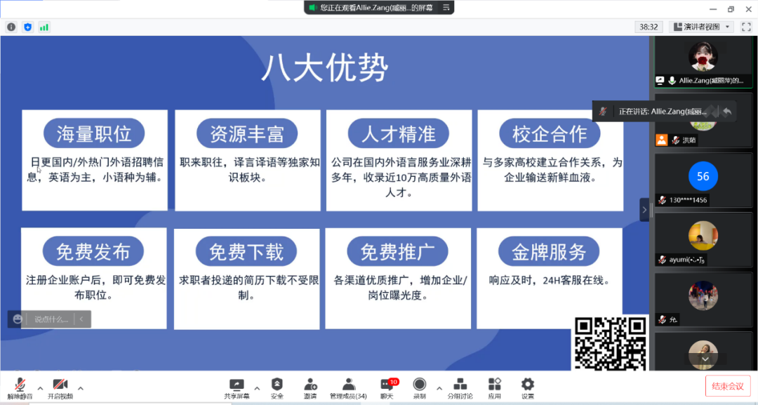Open the 安全 security shield icon

point(277,385)
